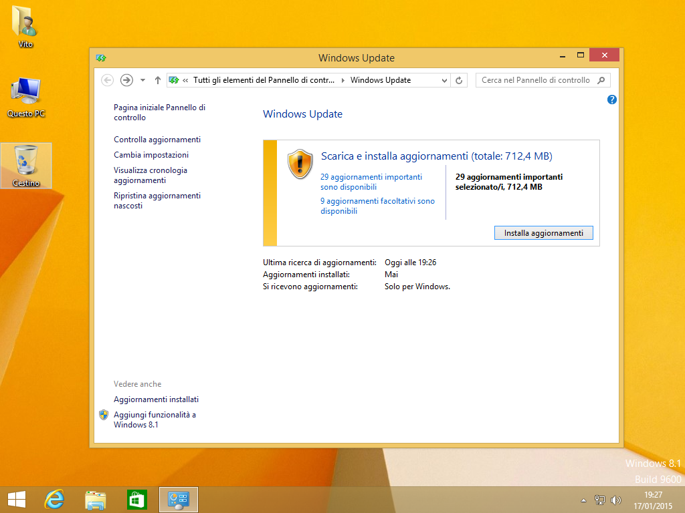The height and width of the screenshot is (513, 685).
Task: Open the address bar history dropdown
Action: click(444, 80)
